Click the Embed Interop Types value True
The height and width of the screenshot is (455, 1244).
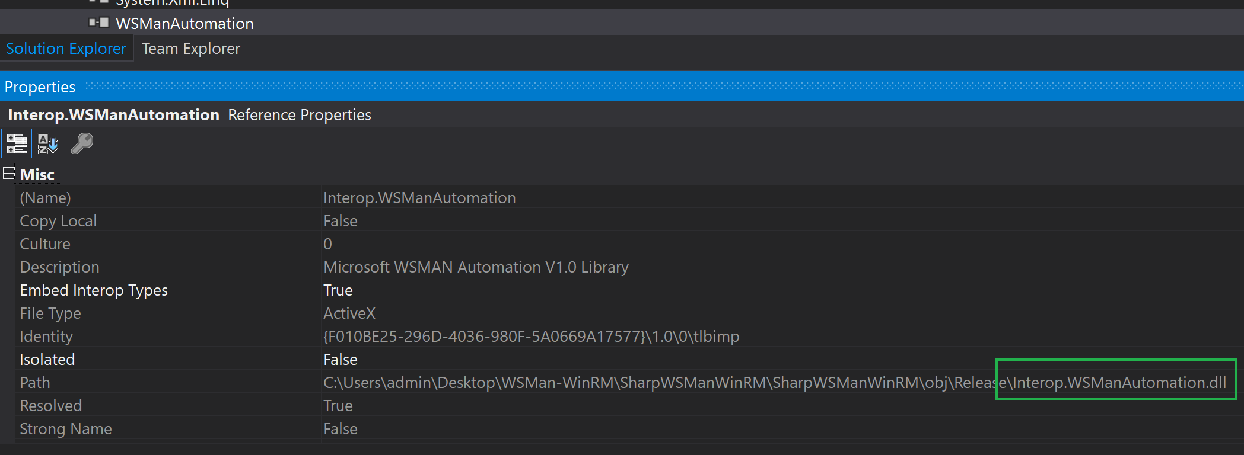[338, 290]
